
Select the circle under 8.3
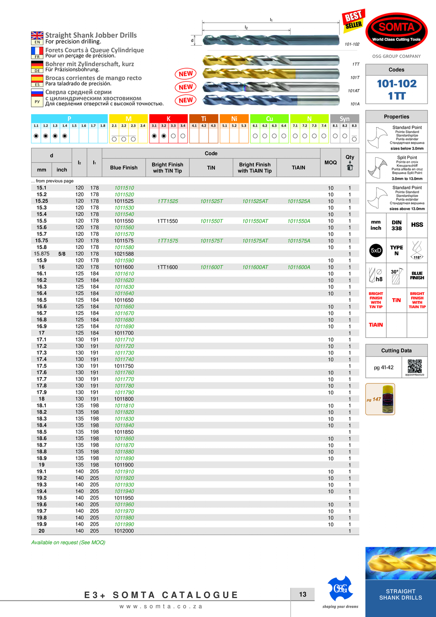coord(354,139)
